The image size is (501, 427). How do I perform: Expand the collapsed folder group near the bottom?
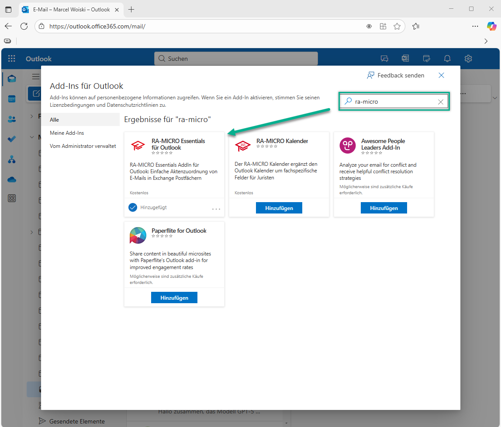click(31, 232)
